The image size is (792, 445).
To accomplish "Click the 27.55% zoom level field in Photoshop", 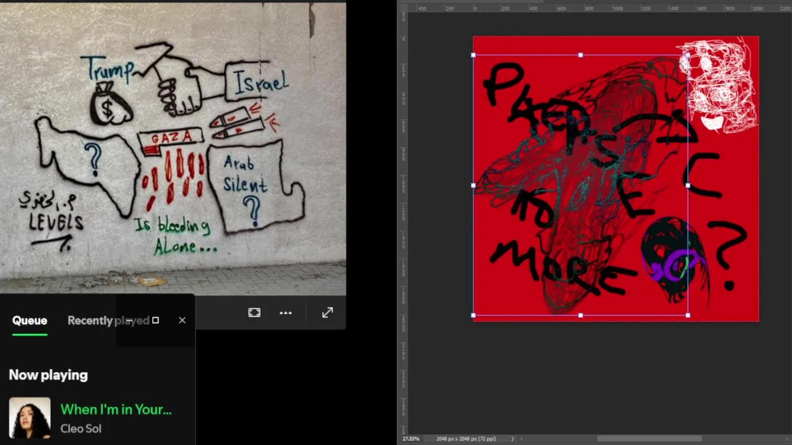I will [411, 439].
